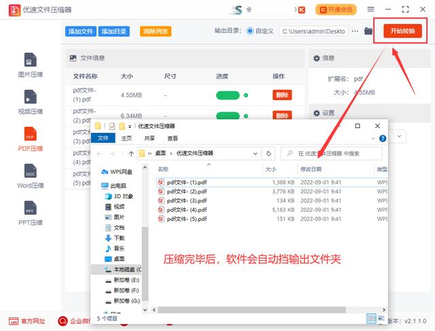This screenshot has height=331, width=435.
Task: Click the three-dots browse button
Action: 355,31
